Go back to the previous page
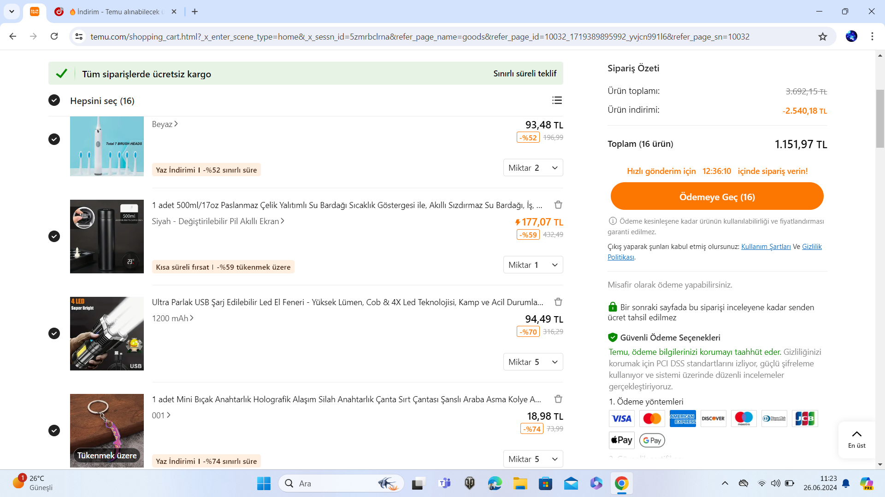 (x=13, y=36)
